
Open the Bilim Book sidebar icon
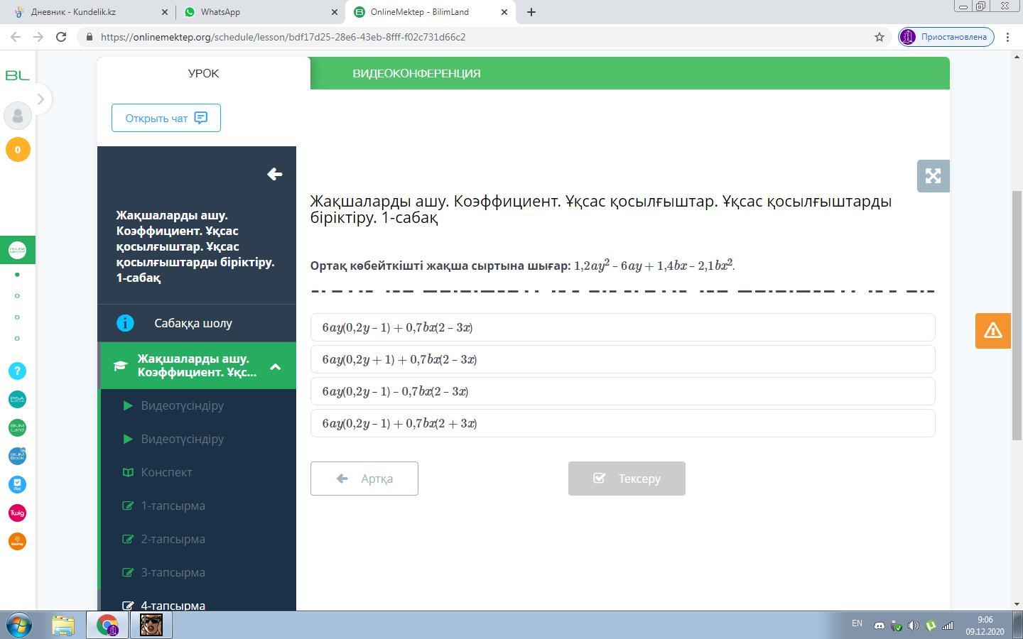18,456
